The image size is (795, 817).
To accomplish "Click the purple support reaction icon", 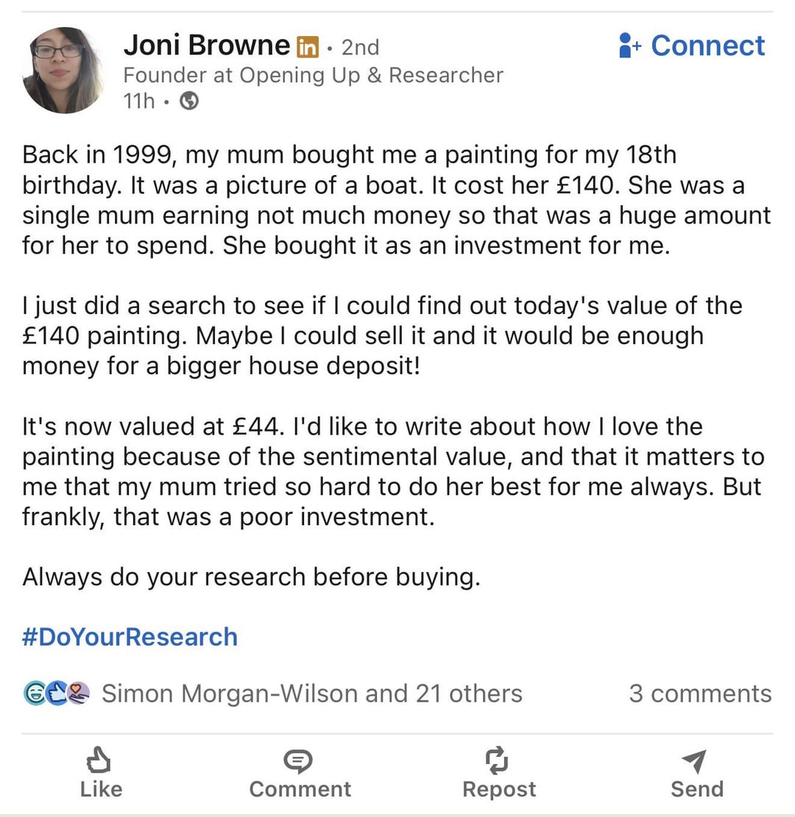I will [x=78, y=693].
